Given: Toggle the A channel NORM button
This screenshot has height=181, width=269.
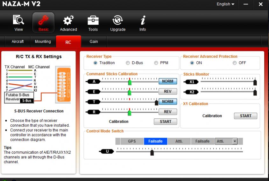Looking at the screenshot, I should click(x=167, y=81).
